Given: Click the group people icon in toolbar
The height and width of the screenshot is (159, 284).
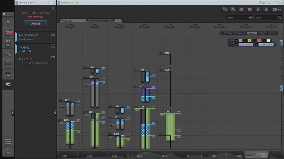Looking at the screenshot, I should pos(241,10).
